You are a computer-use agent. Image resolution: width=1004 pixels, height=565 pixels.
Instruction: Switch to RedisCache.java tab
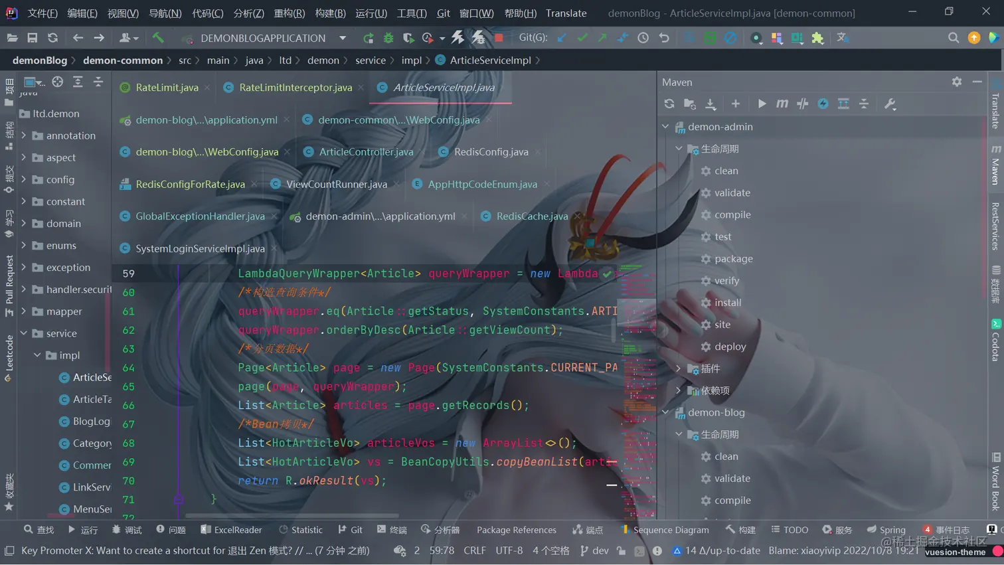[532, 216]
